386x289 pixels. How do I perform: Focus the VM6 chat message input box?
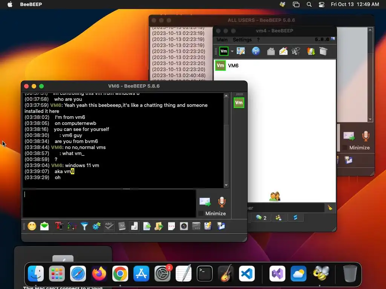[x=109, y=204]
